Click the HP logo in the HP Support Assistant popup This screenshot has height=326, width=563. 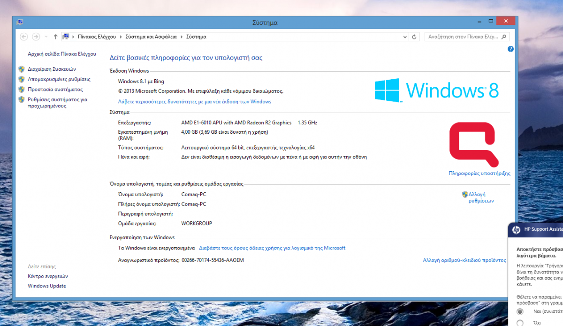coord(516,230)
